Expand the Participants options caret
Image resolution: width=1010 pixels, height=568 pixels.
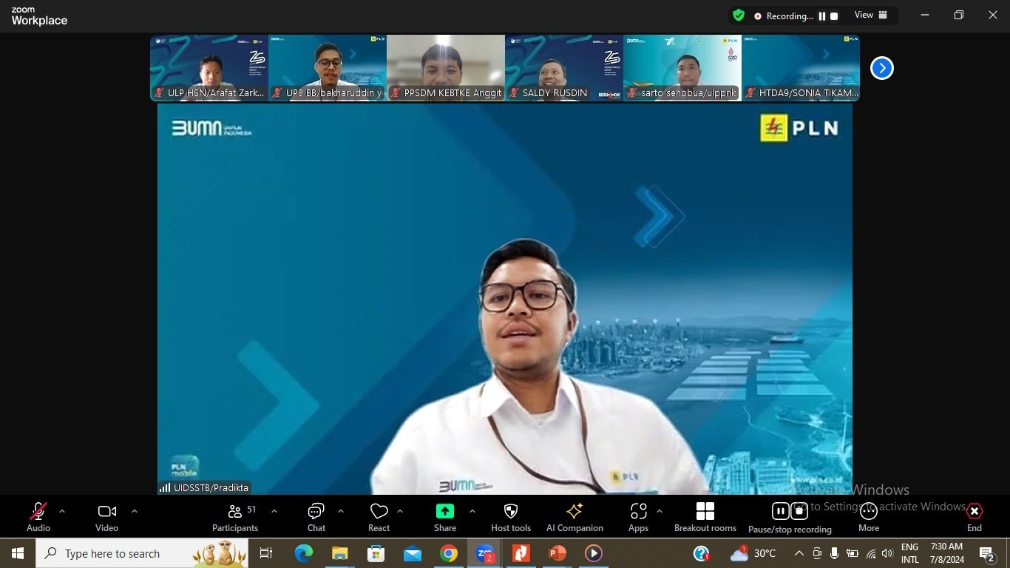click(274, 511)
